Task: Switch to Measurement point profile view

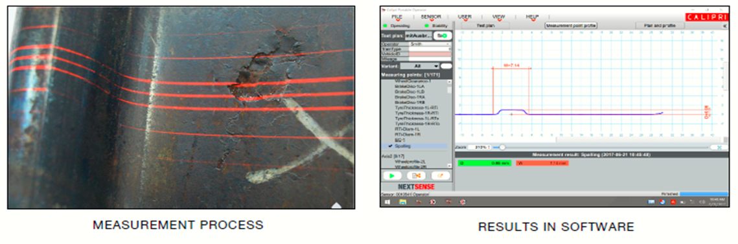Action: point(571,26)
